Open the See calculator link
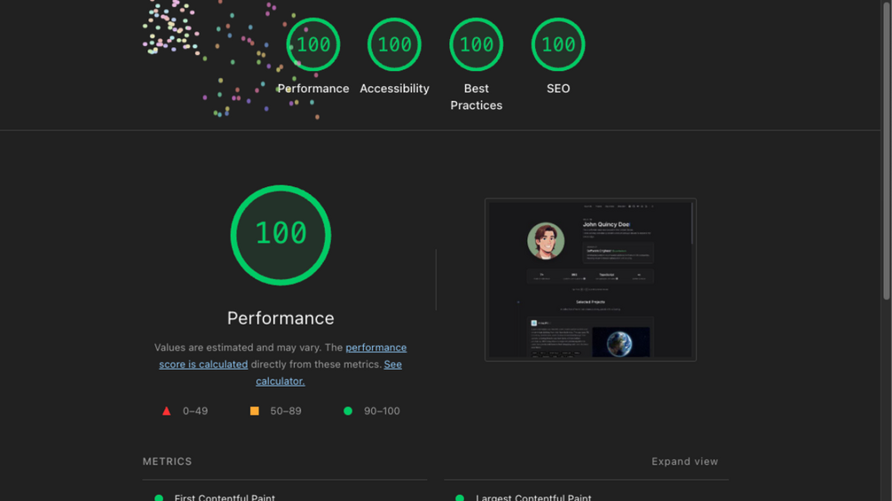 328,372
